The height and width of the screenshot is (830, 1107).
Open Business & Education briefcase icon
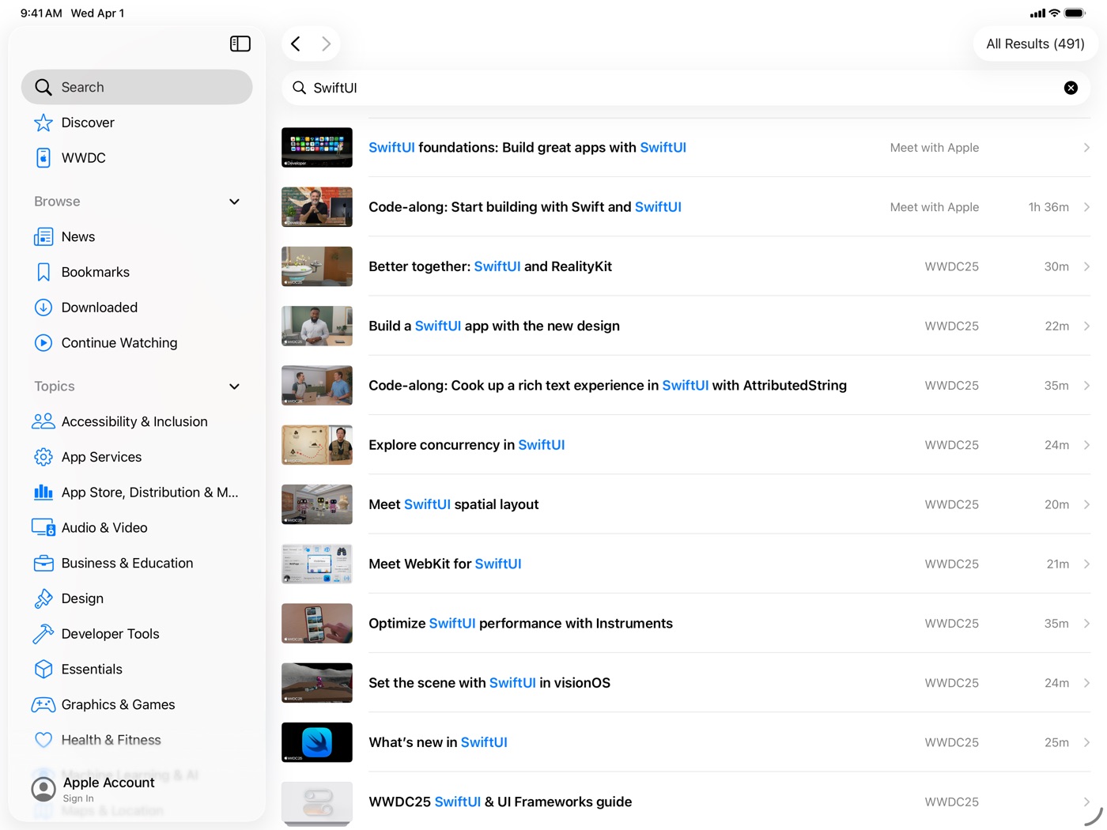click(43, 563)
